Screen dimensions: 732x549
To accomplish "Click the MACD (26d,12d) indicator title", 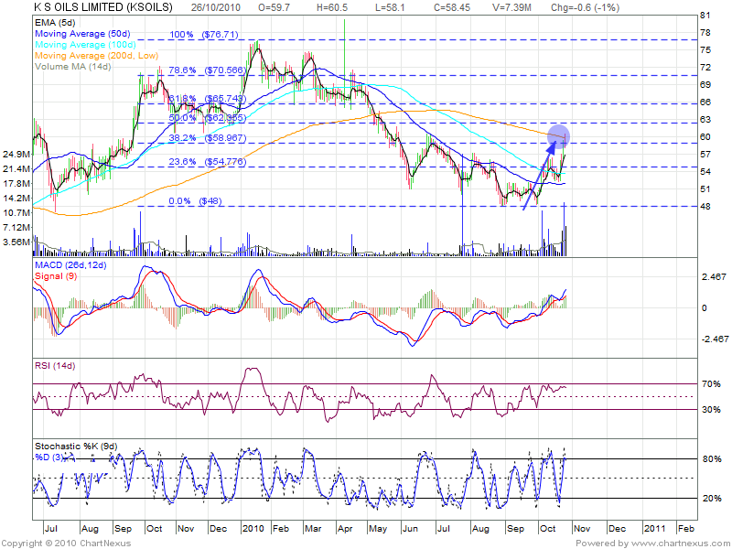I will tap(72, 266).
